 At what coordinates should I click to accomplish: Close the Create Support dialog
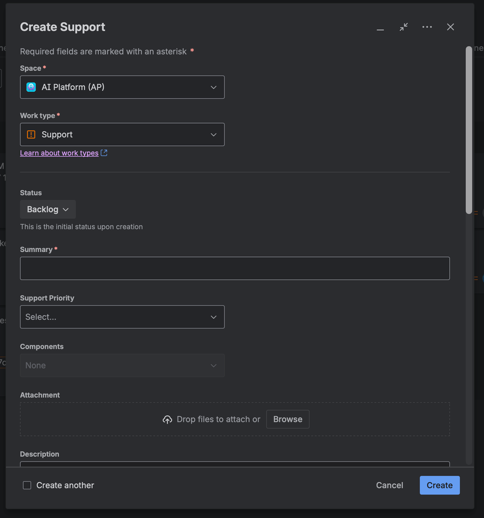click(x=450, y=27)
